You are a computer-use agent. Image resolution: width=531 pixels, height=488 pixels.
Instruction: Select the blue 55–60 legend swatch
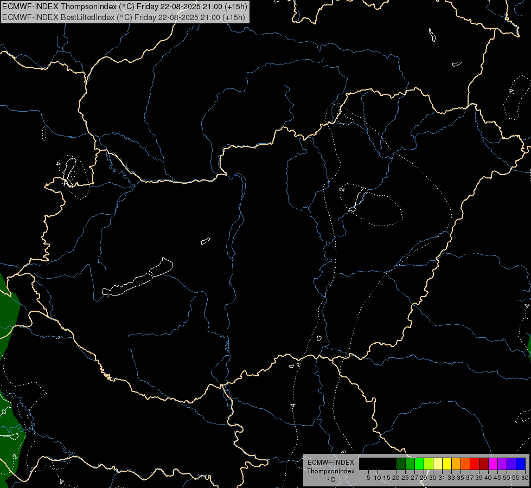[x=521, y=464]
